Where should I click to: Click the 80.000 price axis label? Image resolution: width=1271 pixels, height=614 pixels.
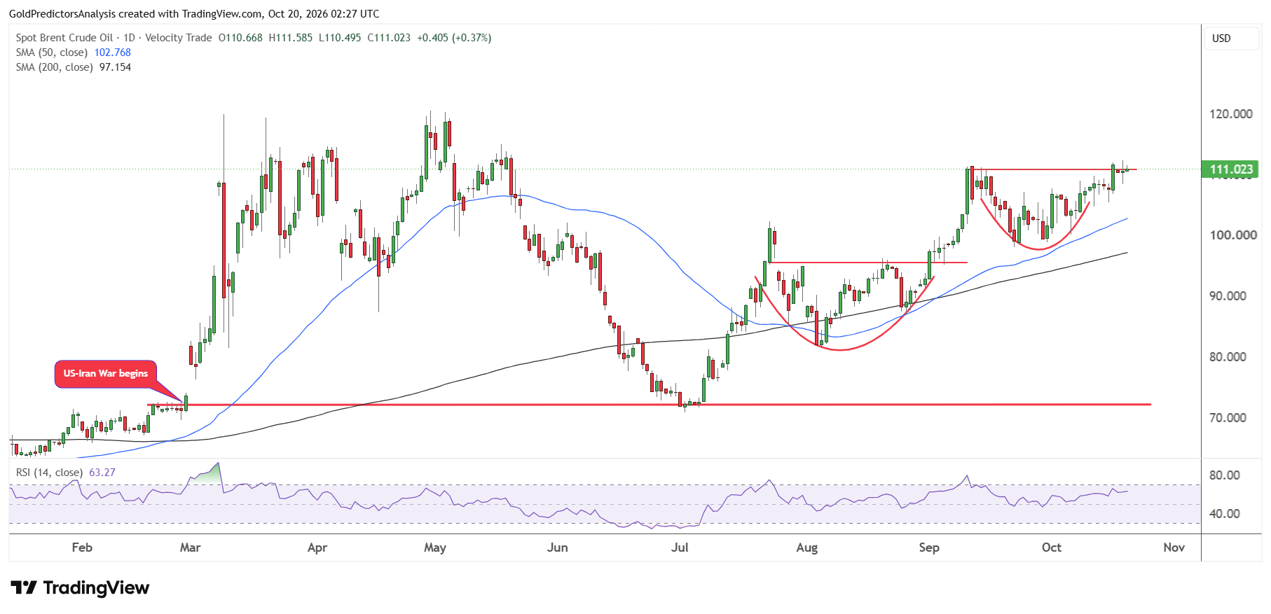[1228, 357]
